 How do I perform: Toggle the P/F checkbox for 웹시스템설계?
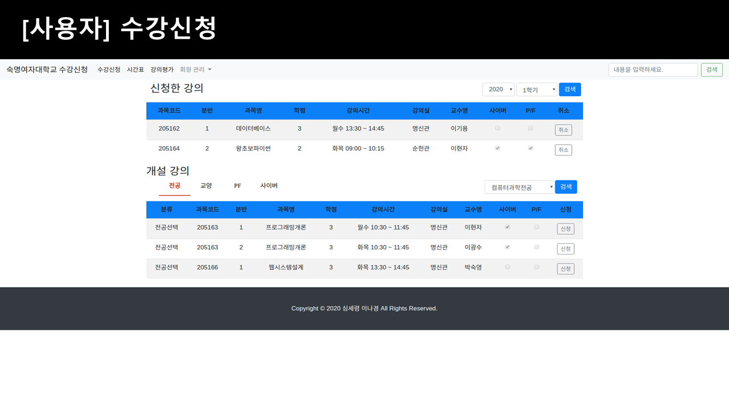[x=536, y=266]
